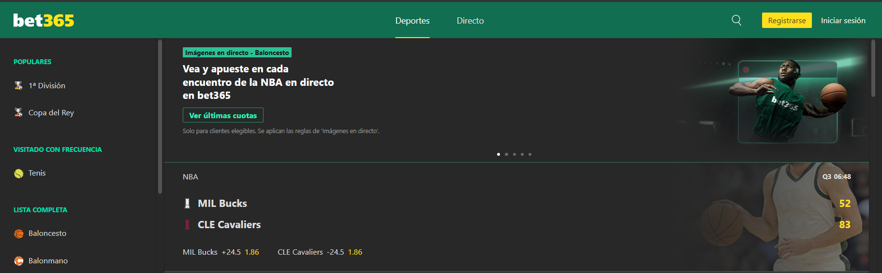
Task: Click the Bucks score 52
Action: (845, 204)
